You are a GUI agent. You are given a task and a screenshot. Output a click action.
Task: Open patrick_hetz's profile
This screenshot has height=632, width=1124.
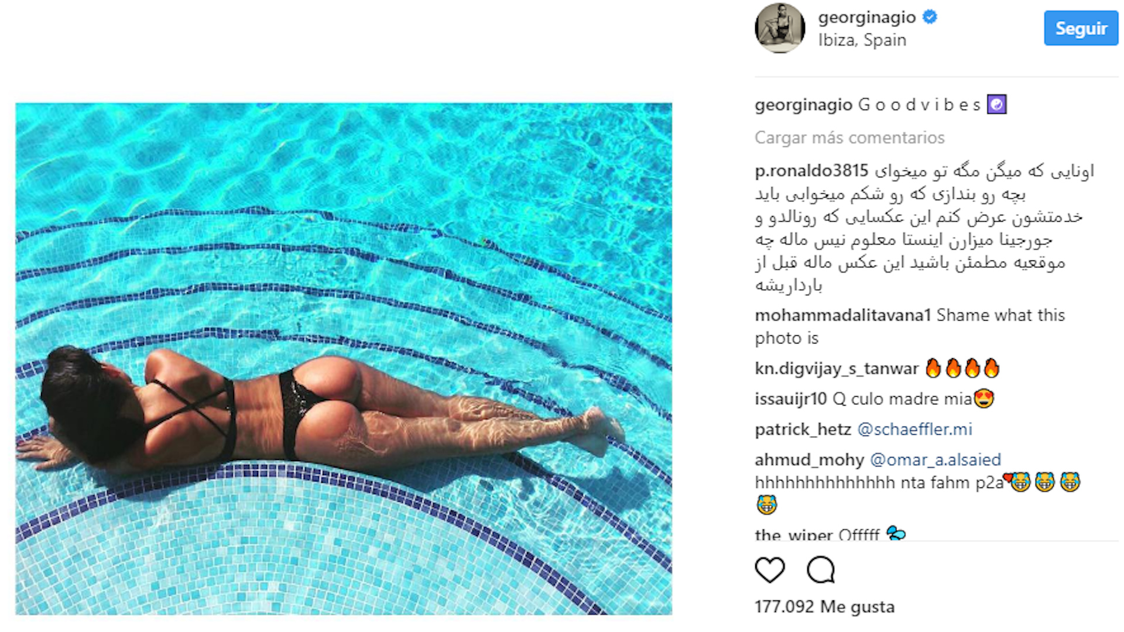[x=803, y=430]
